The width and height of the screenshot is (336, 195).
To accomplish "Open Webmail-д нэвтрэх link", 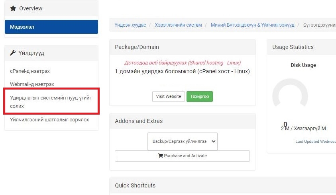I will pos(32,84).
